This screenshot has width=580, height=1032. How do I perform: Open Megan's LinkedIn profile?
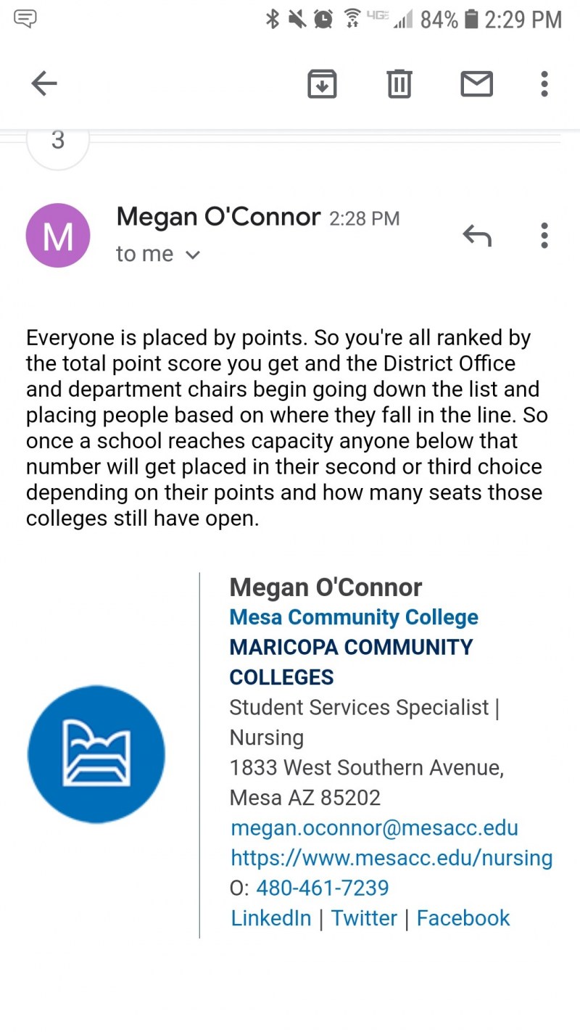pyautogui.click(x=270, y=917)
